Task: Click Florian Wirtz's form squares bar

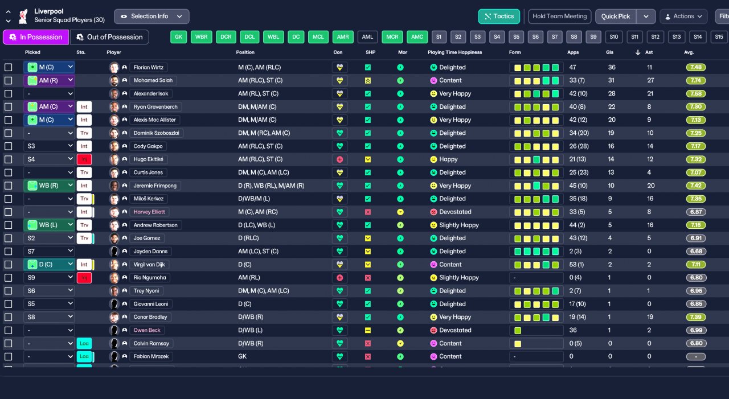Action: pos(536,67)
